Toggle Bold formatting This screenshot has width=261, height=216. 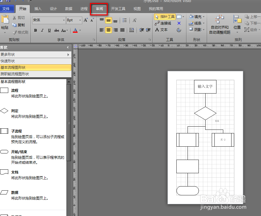click(x=35, y=30)
